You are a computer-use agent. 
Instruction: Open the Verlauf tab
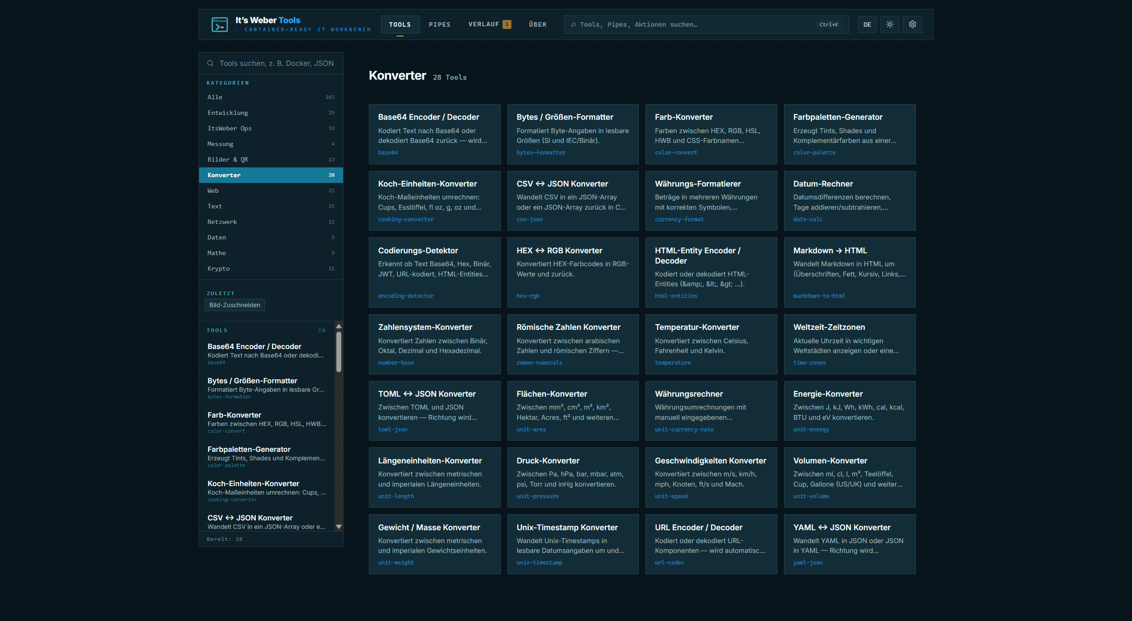point(490,24)
